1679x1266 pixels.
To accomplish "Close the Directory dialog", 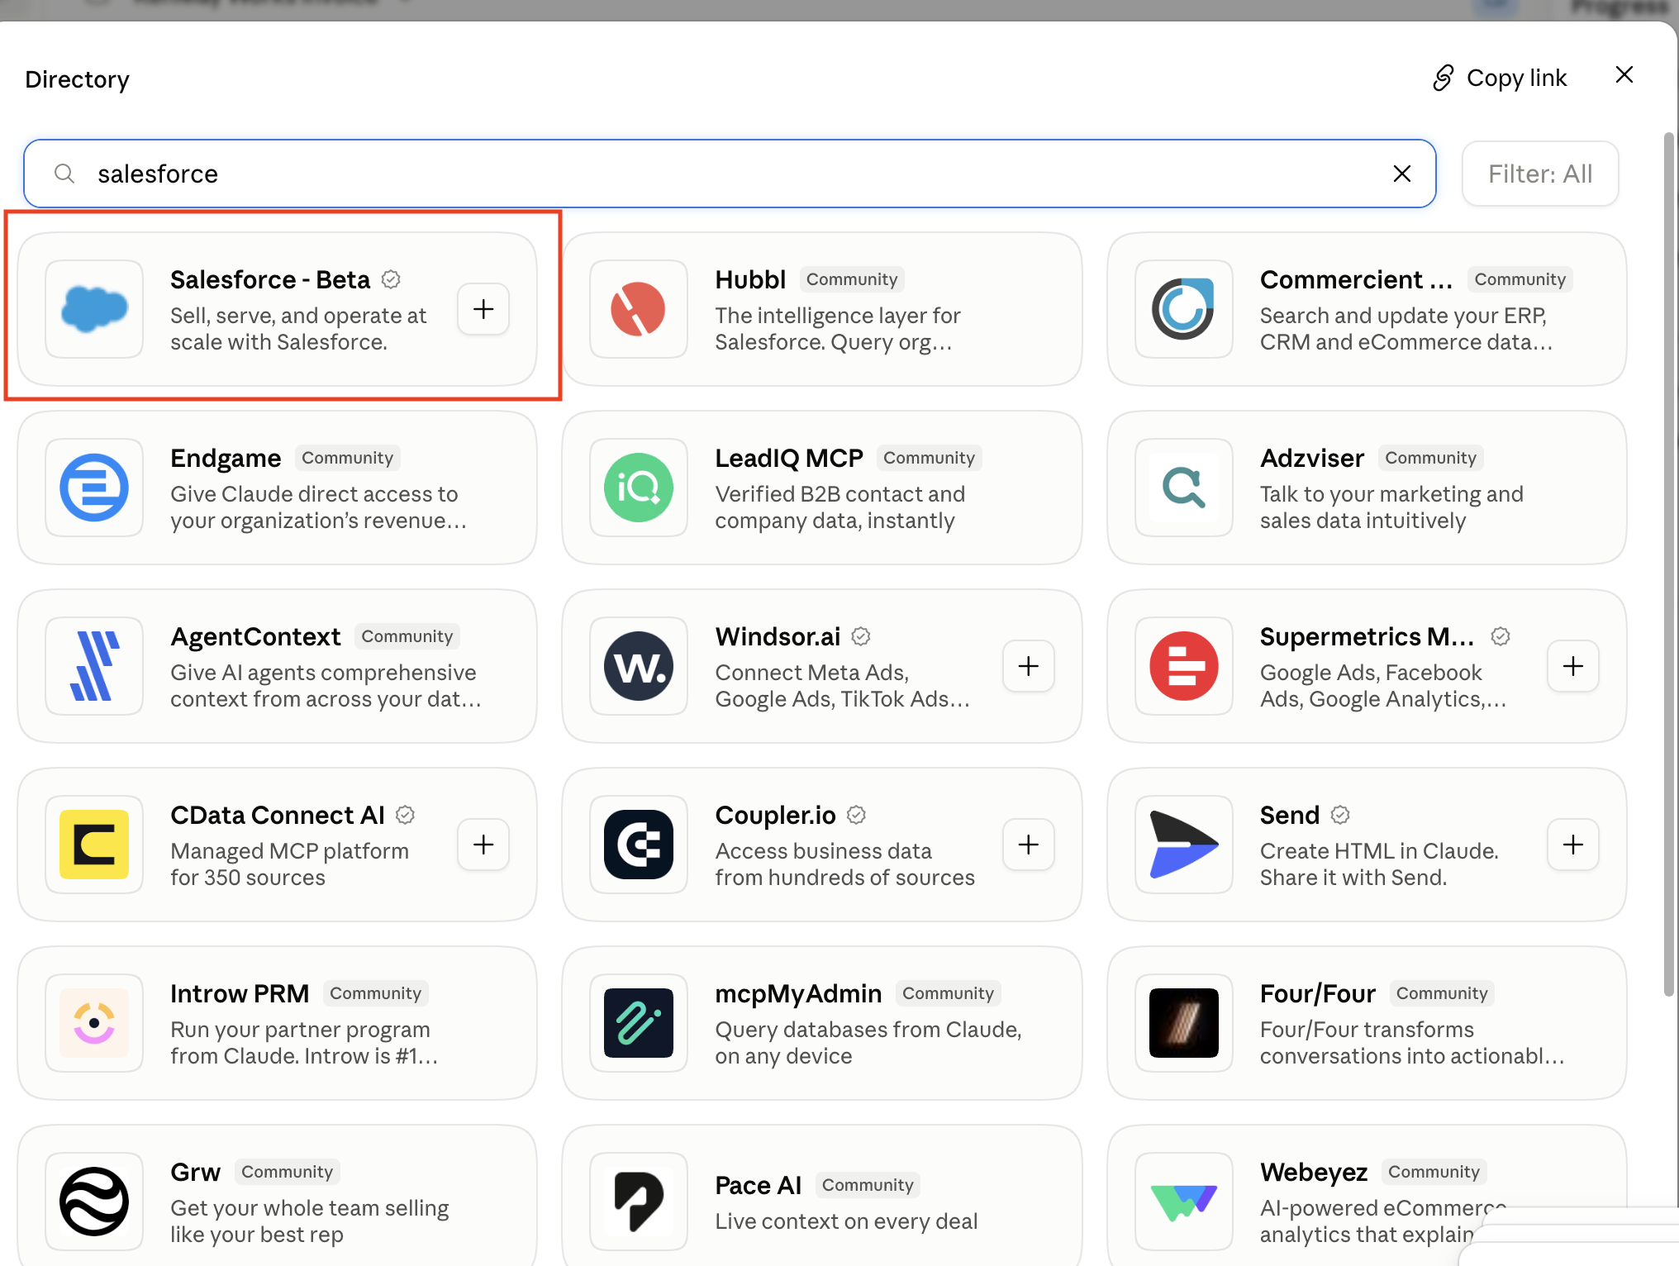I will [1624, 75].
